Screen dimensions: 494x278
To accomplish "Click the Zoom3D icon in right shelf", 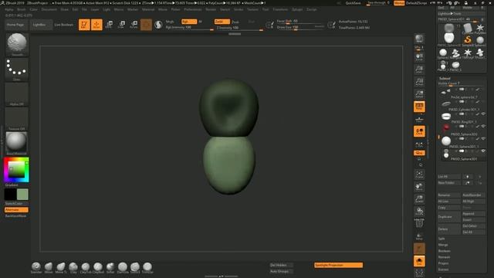I will coord(419,198).
